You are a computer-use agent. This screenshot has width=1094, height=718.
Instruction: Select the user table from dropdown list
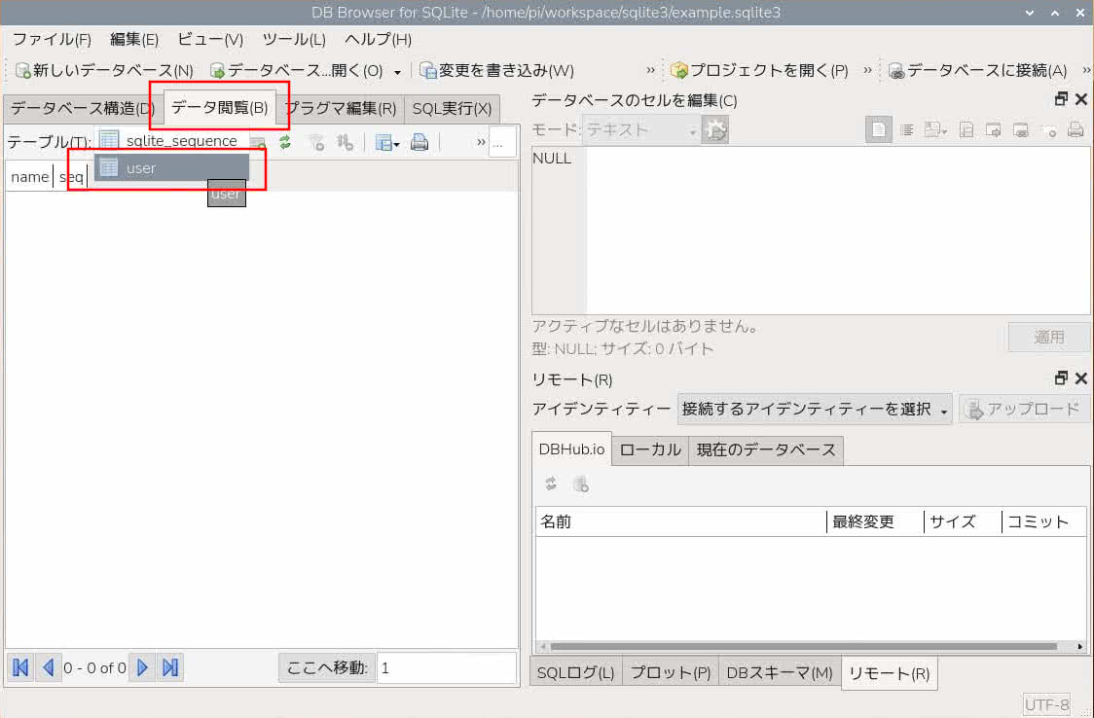point(171,168)
